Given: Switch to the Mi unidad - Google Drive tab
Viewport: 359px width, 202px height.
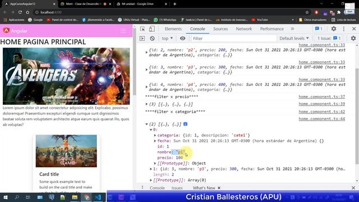Looking at the screenshot, I should 137,4.
